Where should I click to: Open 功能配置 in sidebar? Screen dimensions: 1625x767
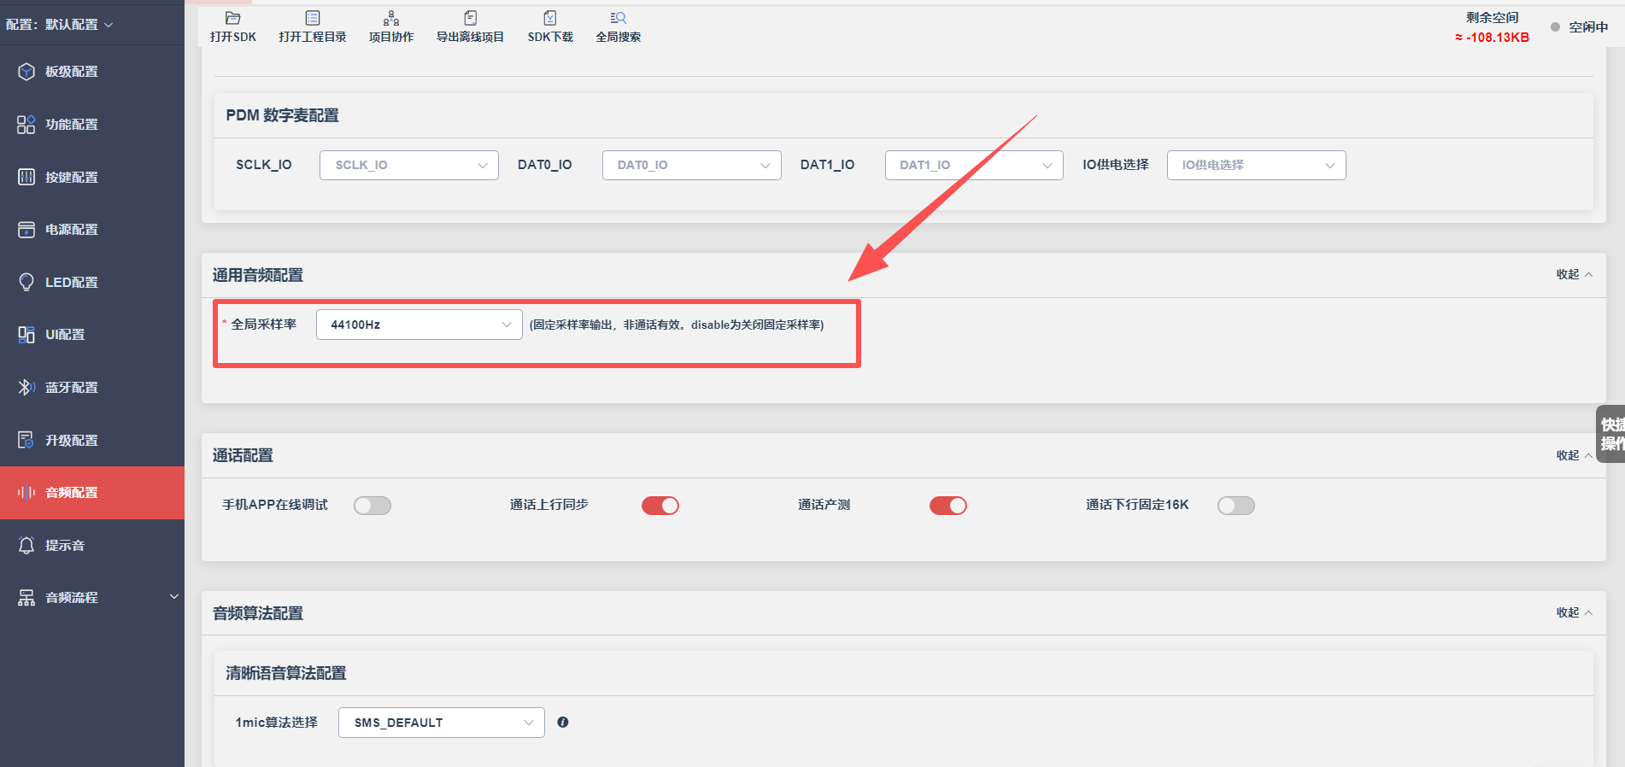tap(92, 125)
